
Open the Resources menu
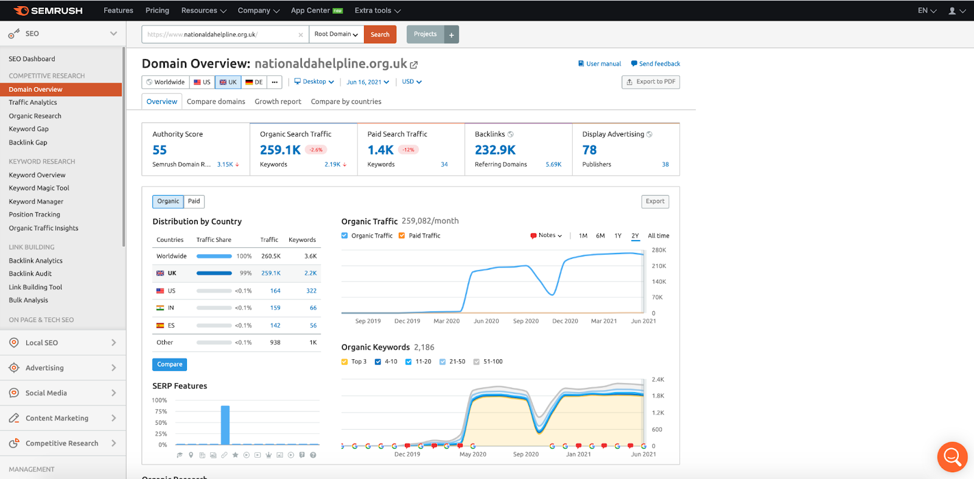click(x=204, y=10)
